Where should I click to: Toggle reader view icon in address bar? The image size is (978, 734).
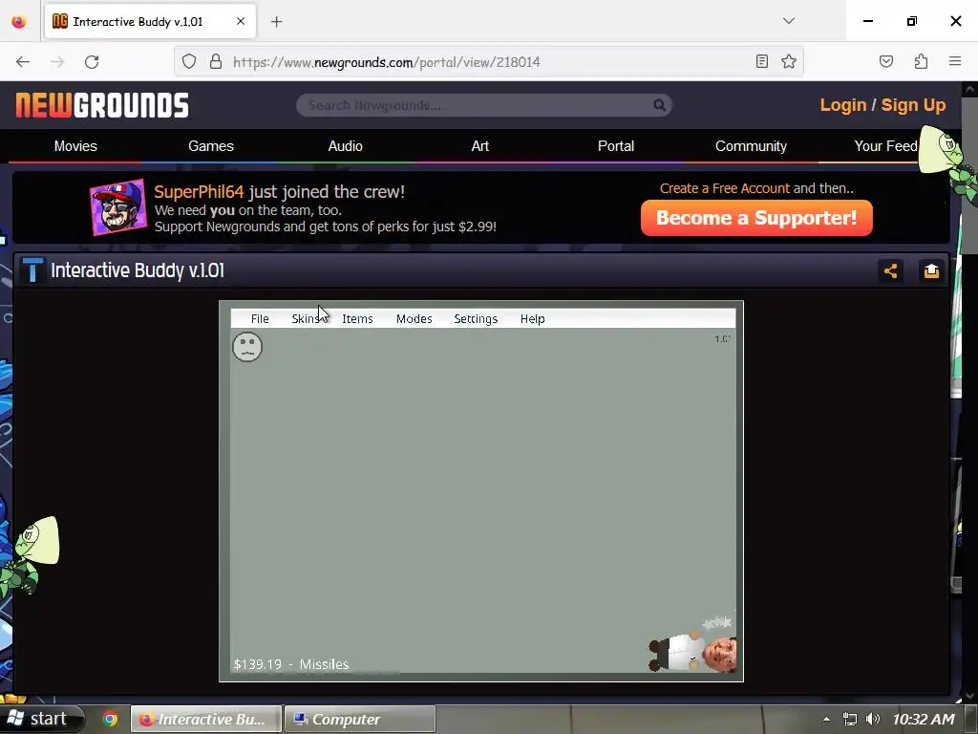tap(761, 61)
